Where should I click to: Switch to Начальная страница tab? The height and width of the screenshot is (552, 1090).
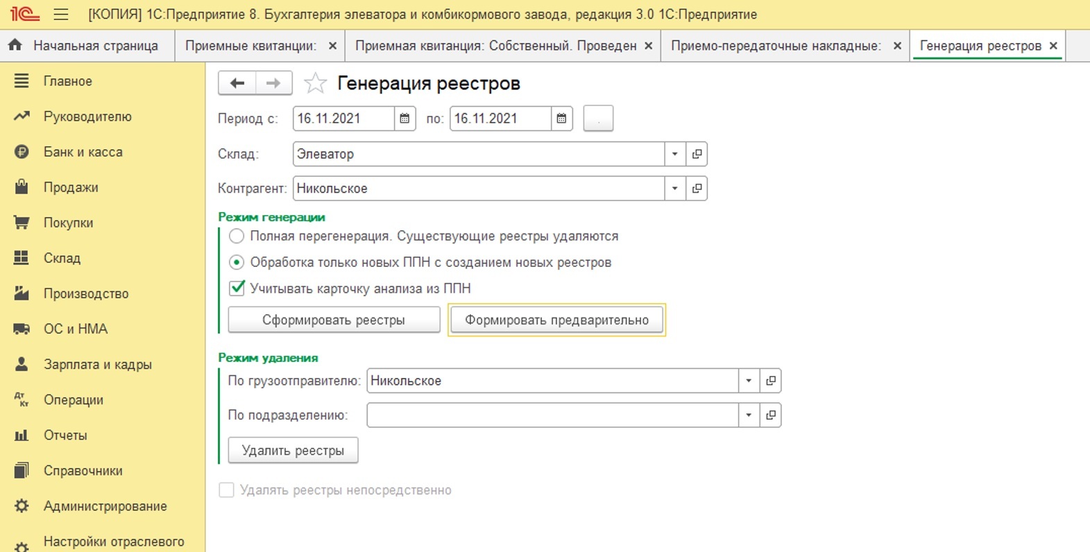[x=87, y=46]
